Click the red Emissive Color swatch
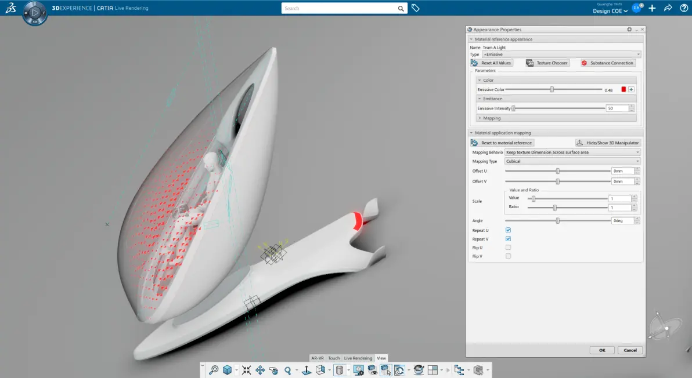Screen dimensions: 692x378 point(623,89)
